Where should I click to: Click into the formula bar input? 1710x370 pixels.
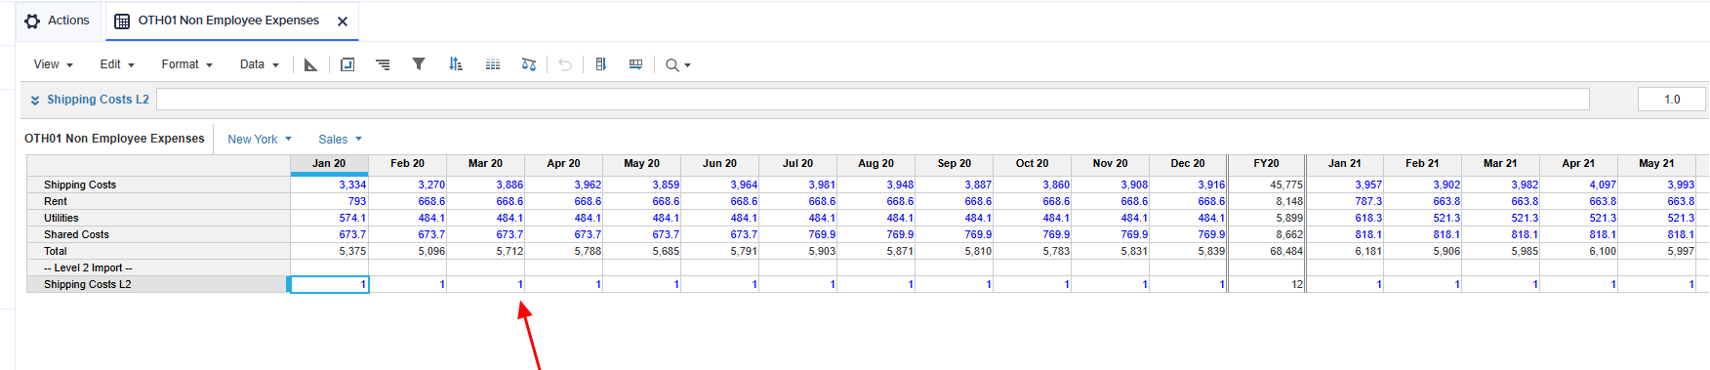pos(873,100)
